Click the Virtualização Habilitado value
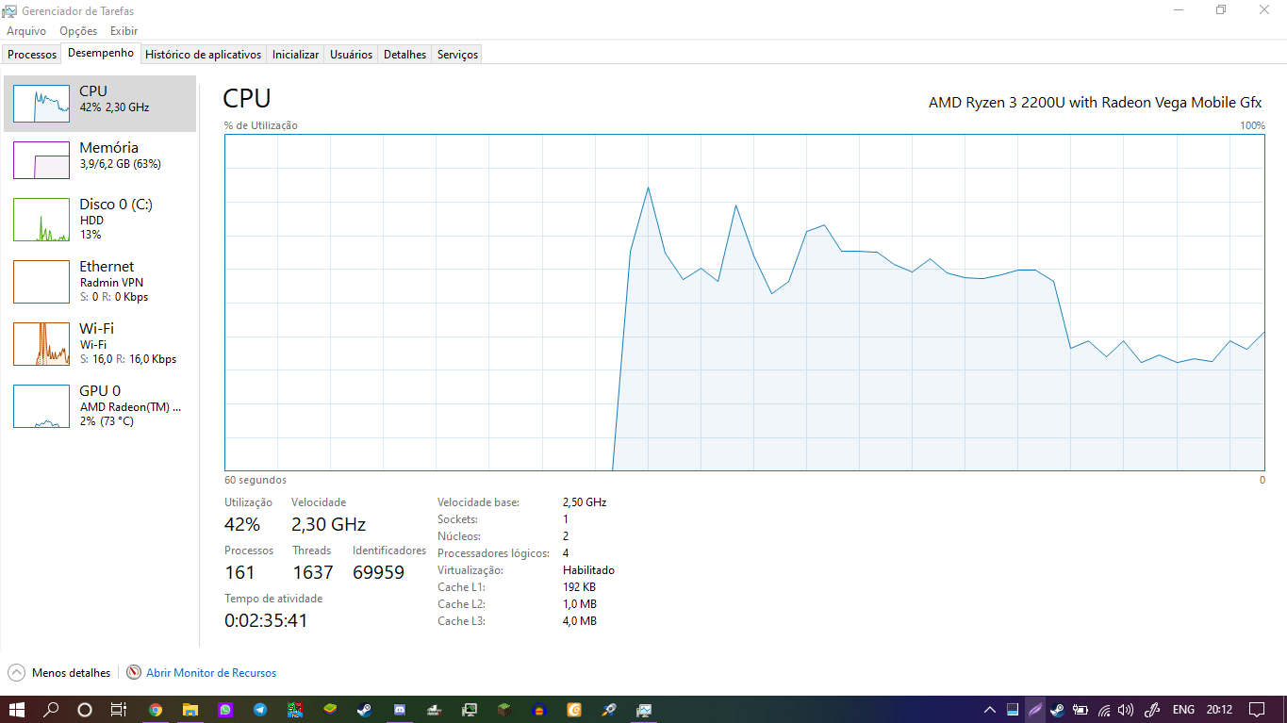 [588, 570]
